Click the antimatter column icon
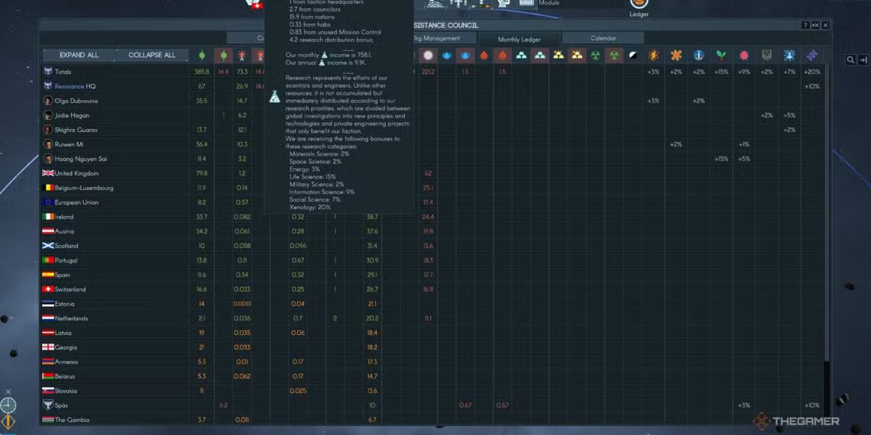871x435 pixels. click(633, 55)
